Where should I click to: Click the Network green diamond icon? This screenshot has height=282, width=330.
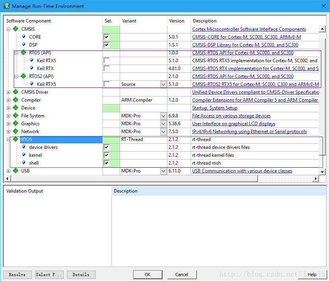pos(16,131)
